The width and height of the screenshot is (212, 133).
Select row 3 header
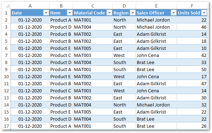pyautogui.click(x=6, y=27)
